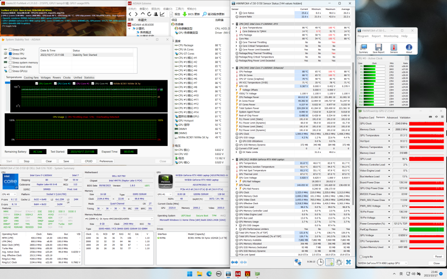
Task: Click the Summary icon in HWiNFO64
Action: click(363, 47)
